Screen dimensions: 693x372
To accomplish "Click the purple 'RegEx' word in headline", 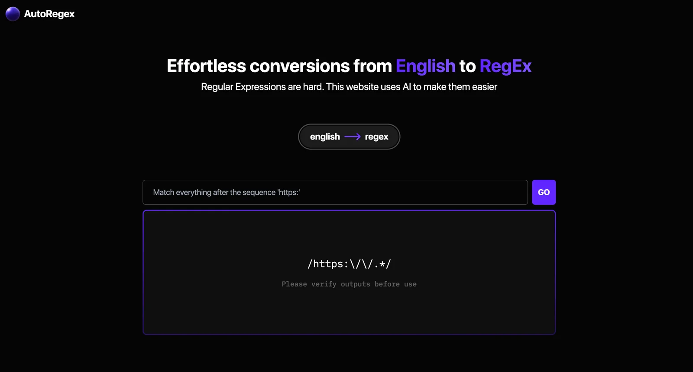I will pyautogui.click(x=505, y=66).
